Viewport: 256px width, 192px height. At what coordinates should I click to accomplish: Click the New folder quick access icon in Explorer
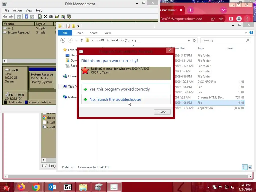pyautogui.click(x=74, y=26)
